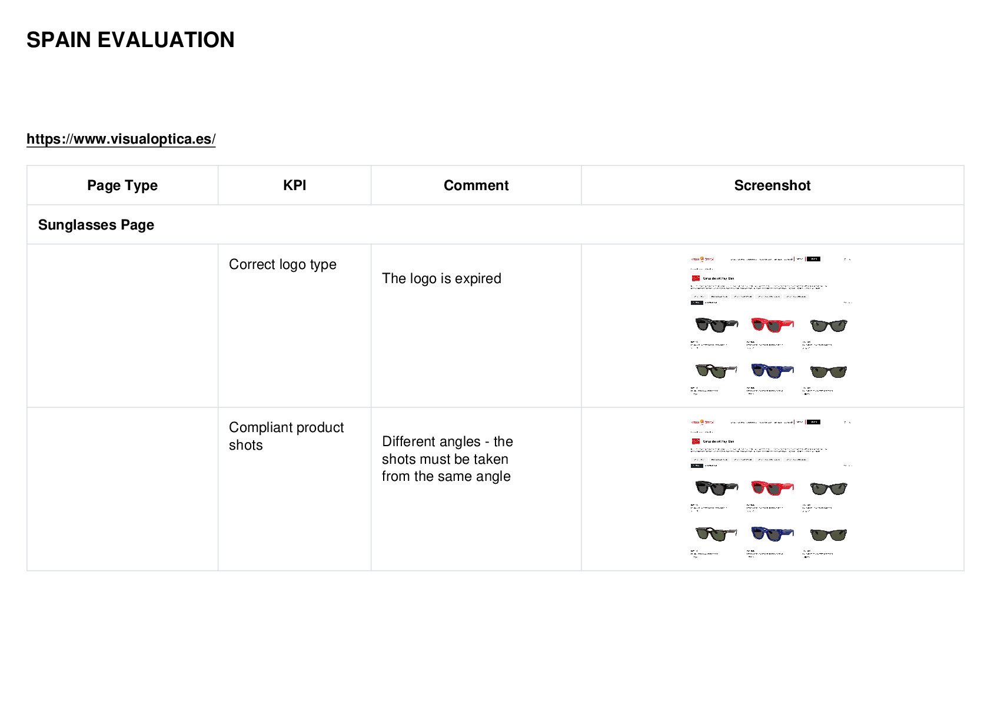
Task: Click the Compliant product shots KPI cell
Action: pos(294,489)
